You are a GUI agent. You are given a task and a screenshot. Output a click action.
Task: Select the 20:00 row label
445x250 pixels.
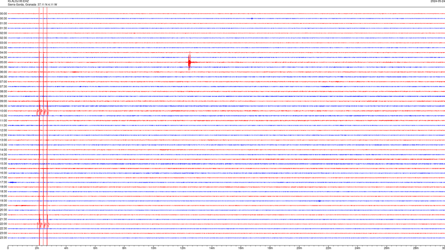3,205
